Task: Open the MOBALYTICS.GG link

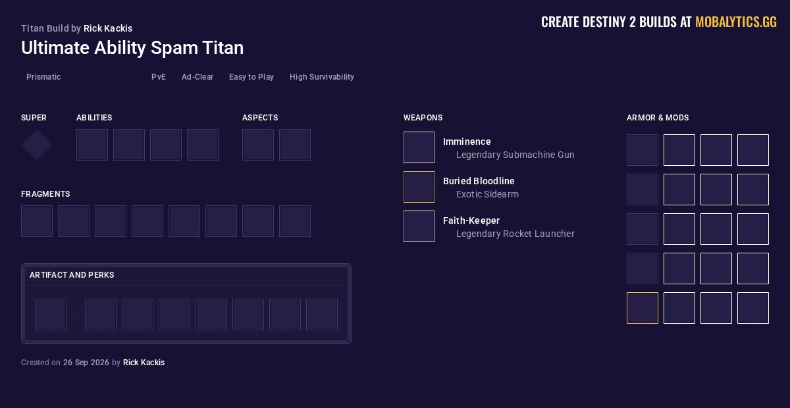Action: [736, 22]
